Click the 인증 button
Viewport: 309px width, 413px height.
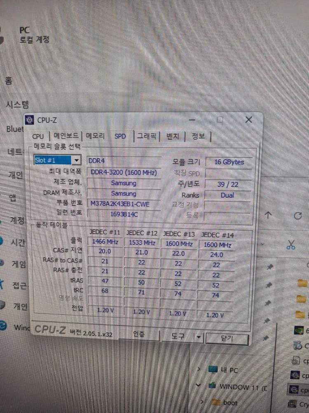(138, 335)
